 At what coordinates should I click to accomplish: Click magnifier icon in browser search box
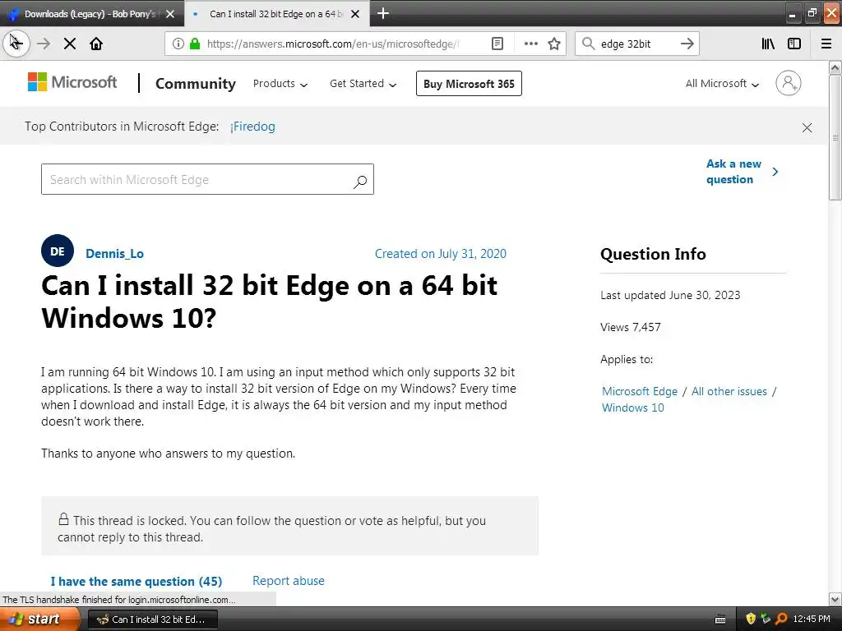(x=589, y=44)
